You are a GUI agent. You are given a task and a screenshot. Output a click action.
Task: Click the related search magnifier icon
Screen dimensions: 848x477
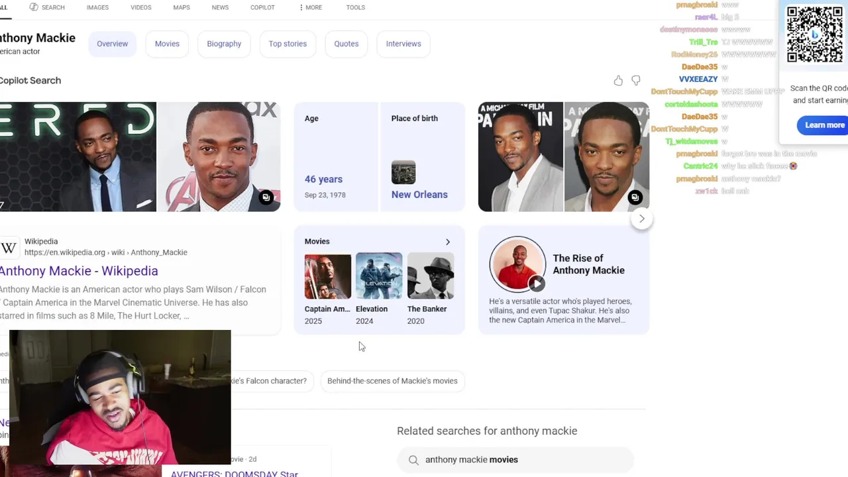tap(413, 460)
